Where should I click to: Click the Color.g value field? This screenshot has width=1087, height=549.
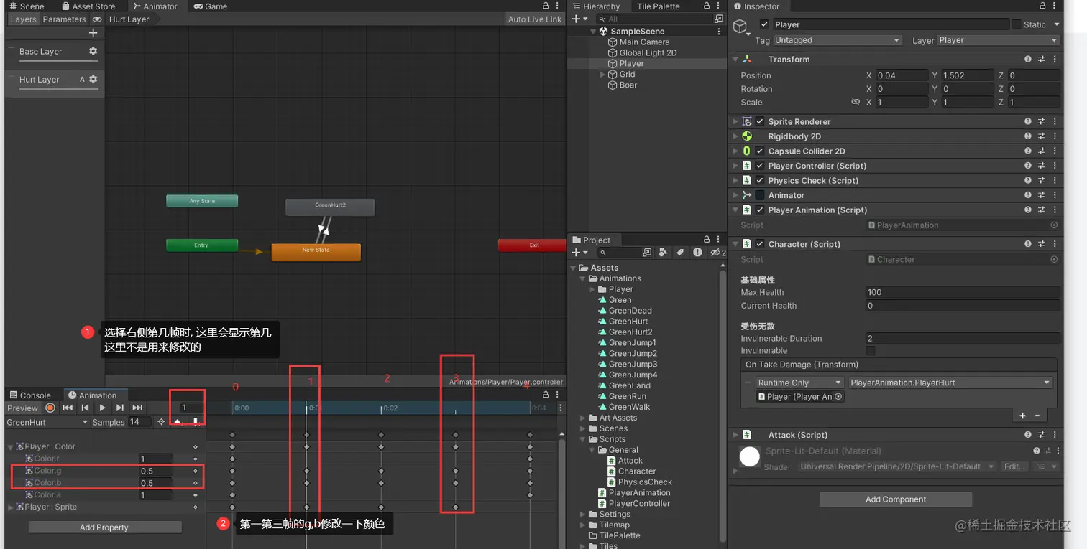[x=155, y=471]
